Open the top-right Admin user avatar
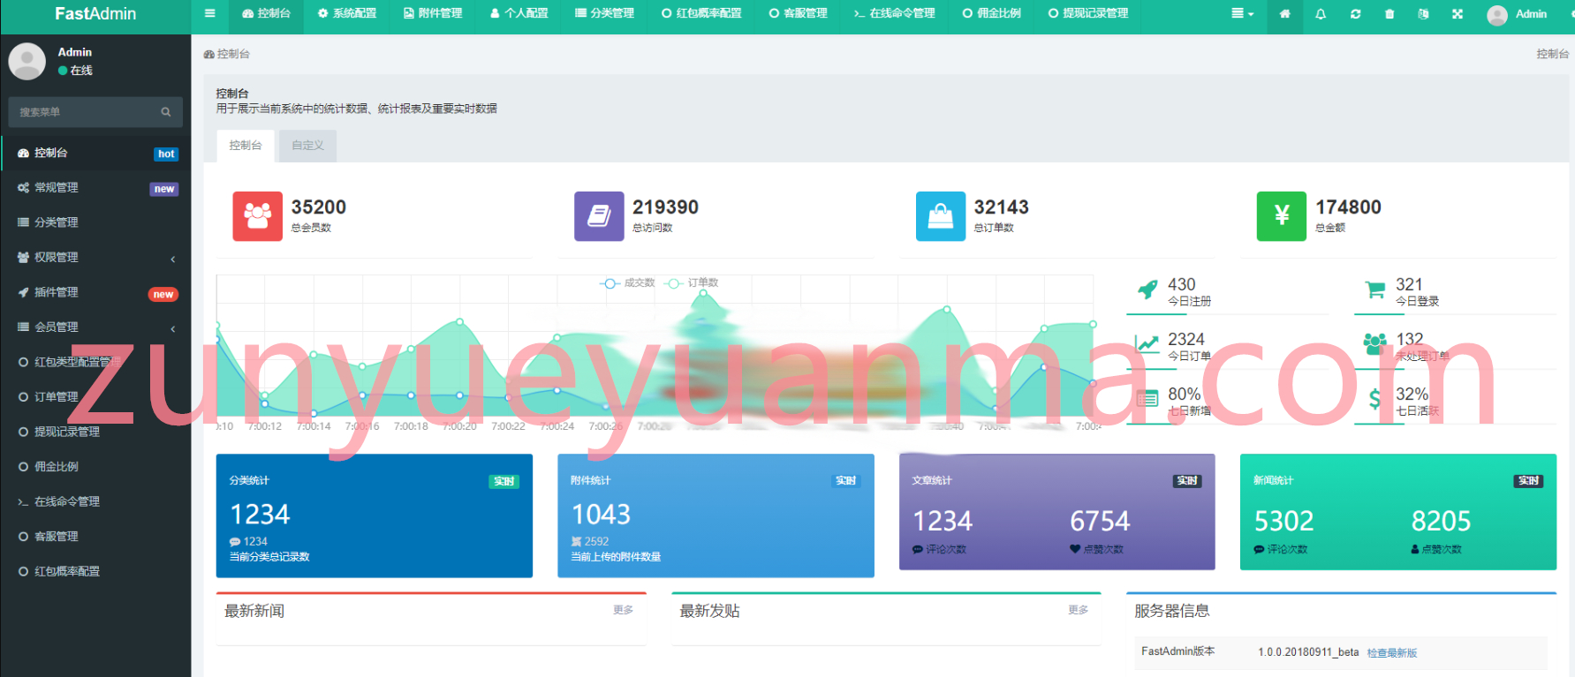 (x=1497, y=15)
